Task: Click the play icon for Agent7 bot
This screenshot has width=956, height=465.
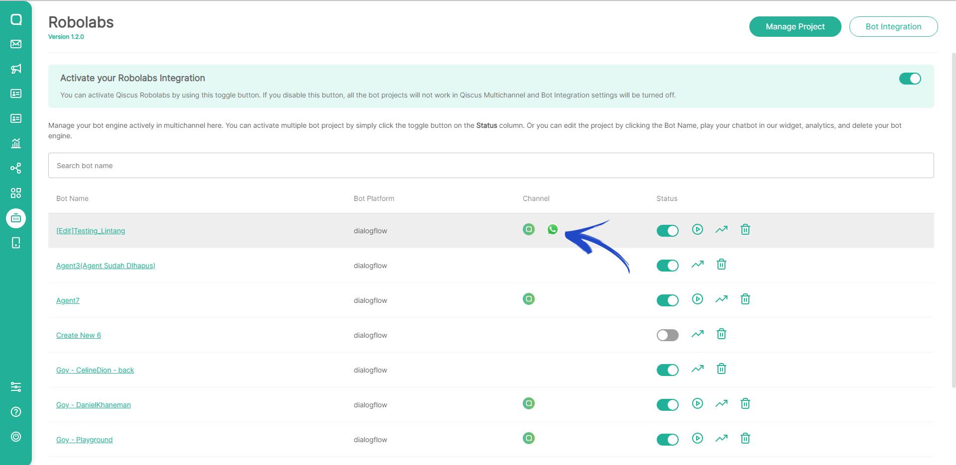Action: pyautogui.click(x=697, y=299)
